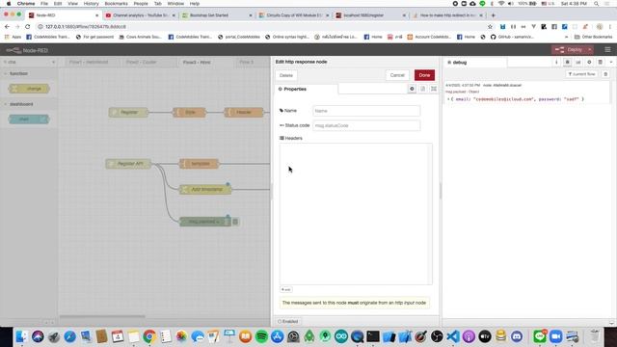Open context data sidebar icon
The image size is (617, 347).
tap(600, 62)
